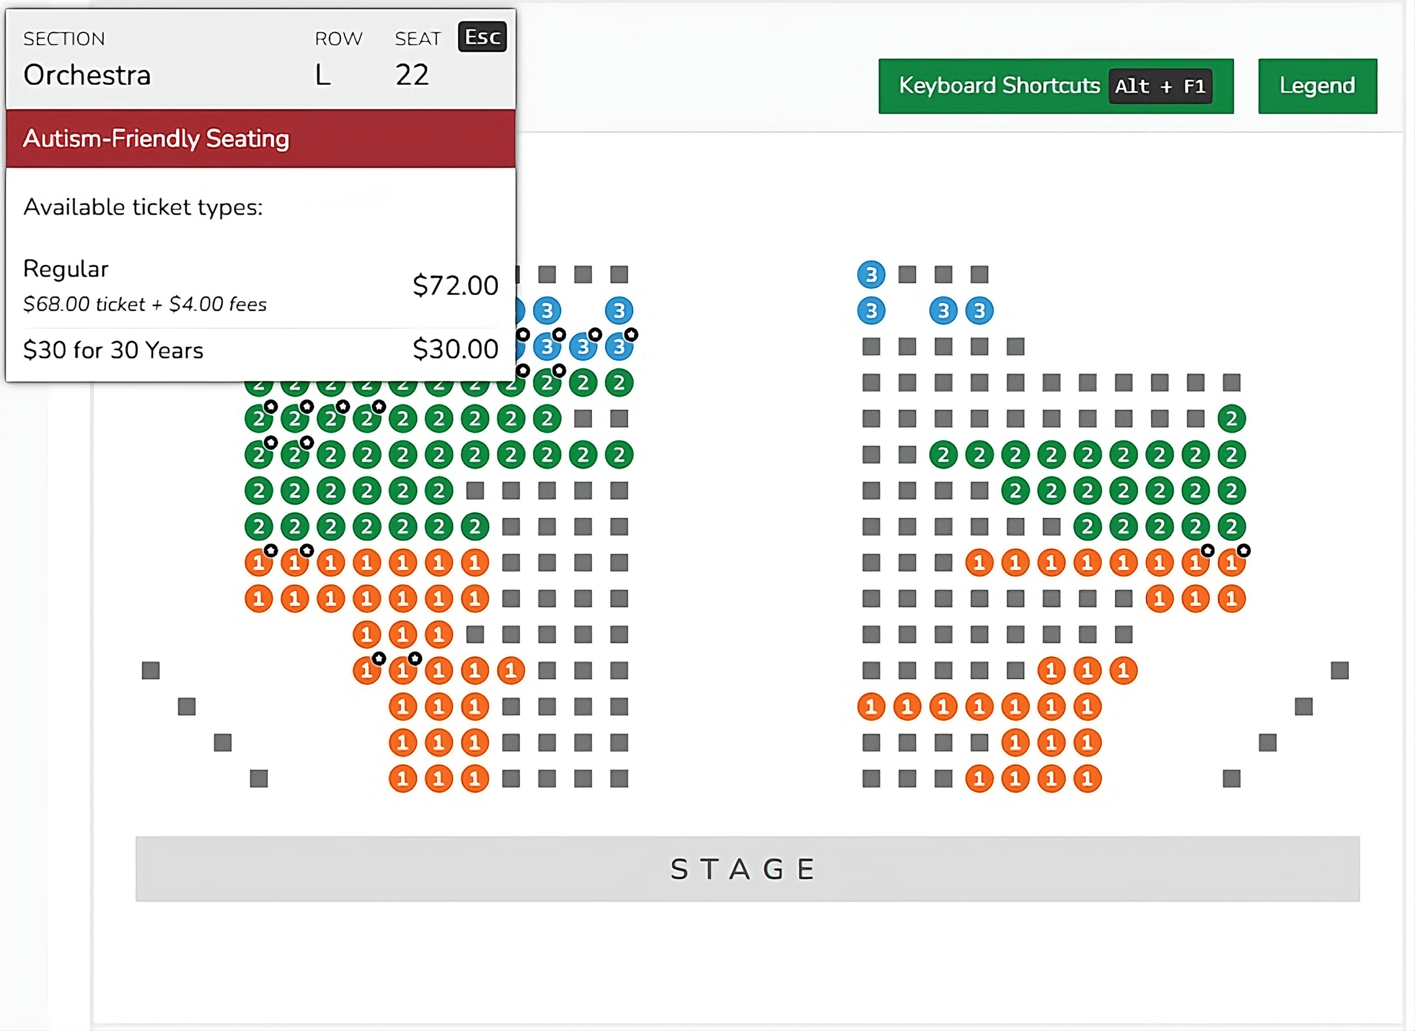Select the leftmost blue seat in the right section
This screenshot has height=1031, width=1415.
coord(871,273)
